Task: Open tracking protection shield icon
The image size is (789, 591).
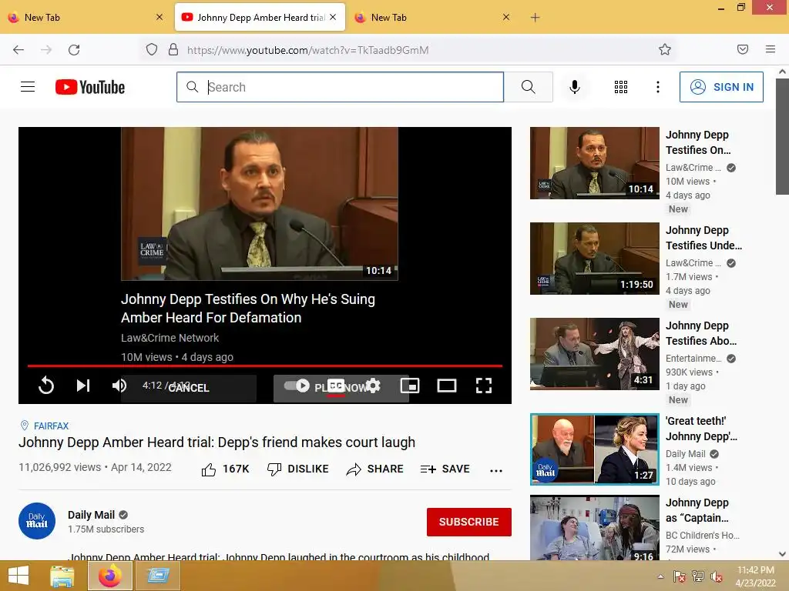Action: [152, 50]
